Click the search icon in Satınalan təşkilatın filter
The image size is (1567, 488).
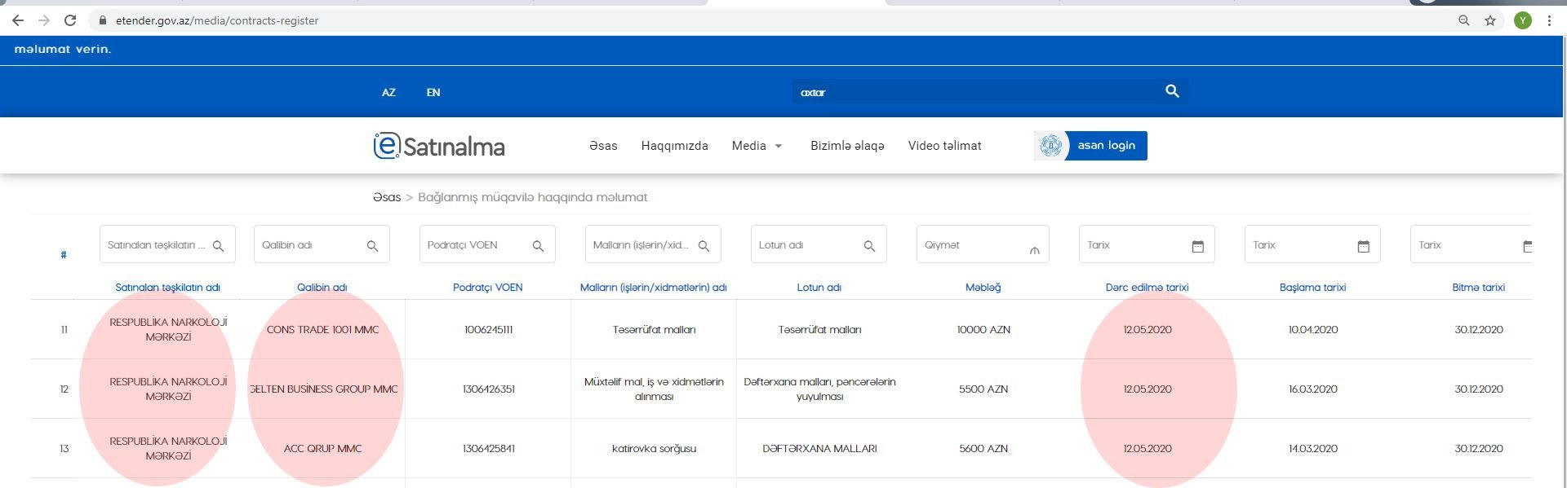(218, 246)
